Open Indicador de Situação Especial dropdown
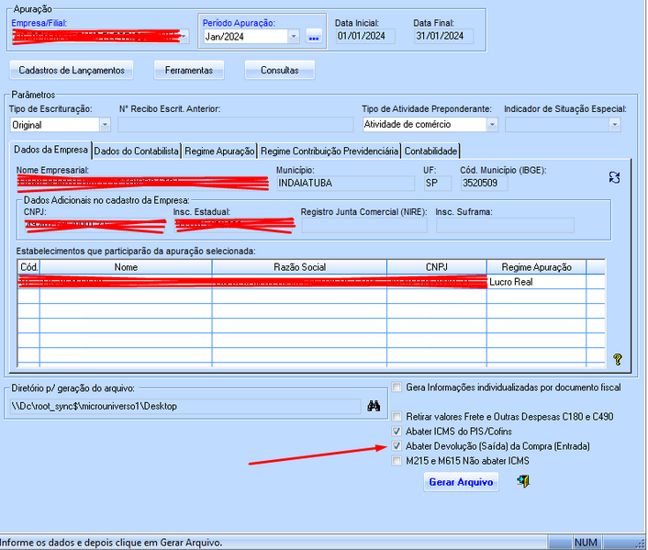This screenshot has height=550, width=648. 615,125
